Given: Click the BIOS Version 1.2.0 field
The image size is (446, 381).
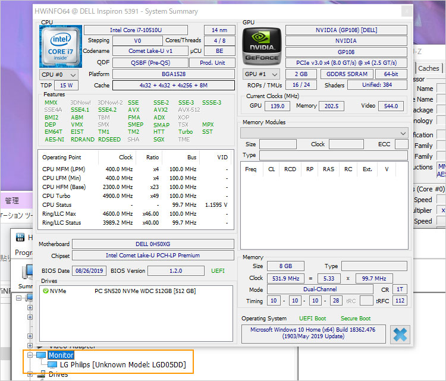Looking at the screenshot, I should (x=176, y=270).
